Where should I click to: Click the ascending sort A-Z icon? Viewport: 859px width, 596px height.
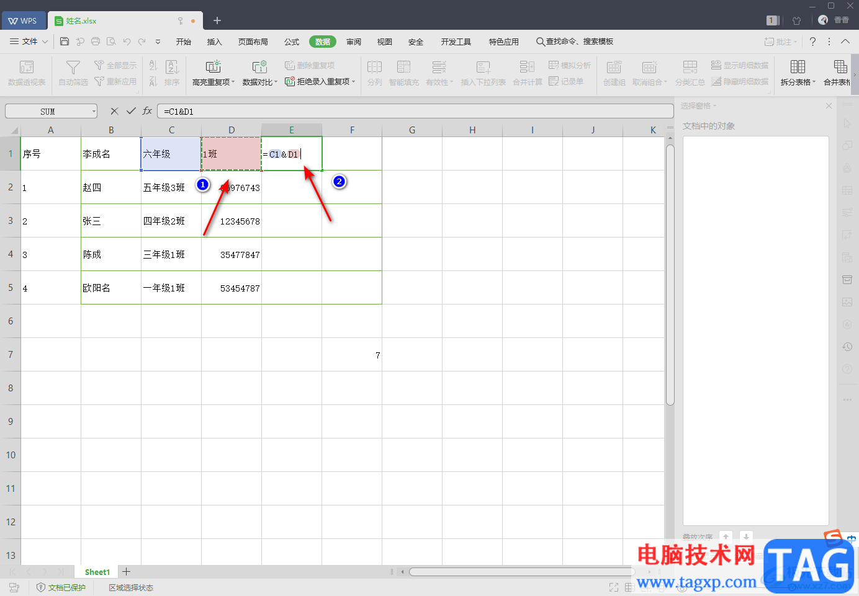(x=153, y=65)
